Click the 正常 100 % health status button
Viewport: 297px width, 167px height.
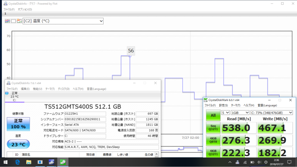click(18, 124)
